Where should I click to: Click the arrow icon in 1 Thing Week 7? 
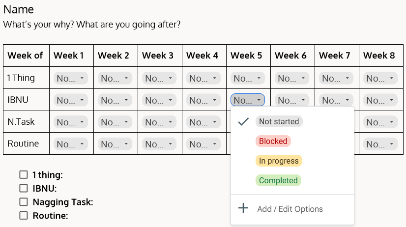tap(347, 78)
